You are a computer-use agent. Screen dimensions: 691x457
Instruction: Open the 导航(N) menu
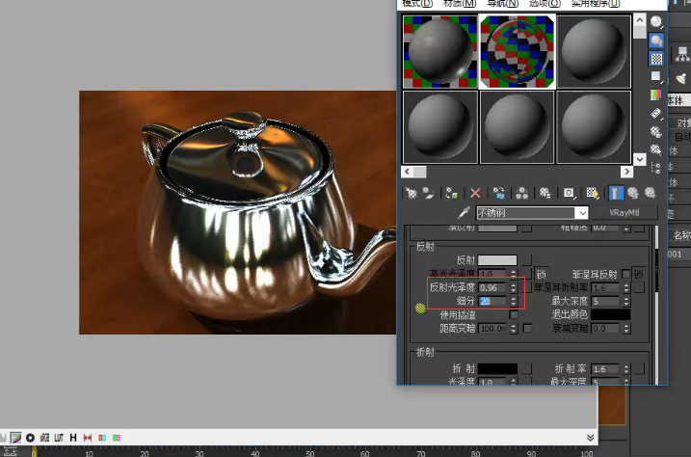pyautogui.click(x=502, y=4)
